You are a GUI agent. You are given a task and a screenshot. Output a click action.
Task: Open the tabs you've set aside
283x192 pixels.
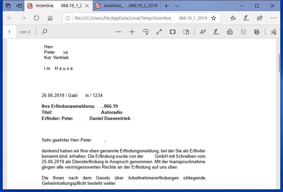coord(8,6)
